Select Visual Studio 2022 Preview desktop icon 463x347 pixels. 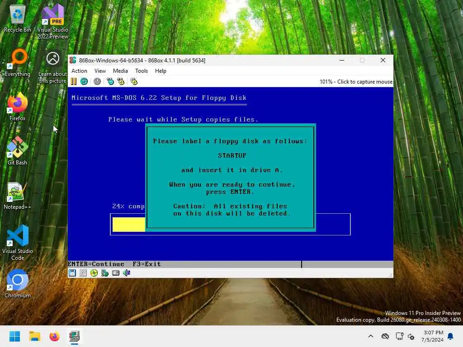[53, 22]
